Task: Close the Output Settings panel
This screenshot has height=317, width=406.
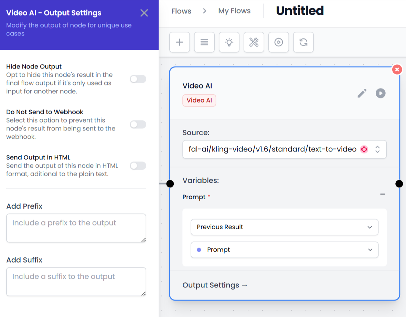Action: 144,13
